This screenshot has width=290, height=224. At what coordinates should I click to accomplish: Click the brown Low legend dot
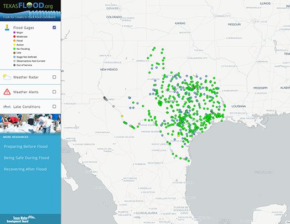[14, 53]
